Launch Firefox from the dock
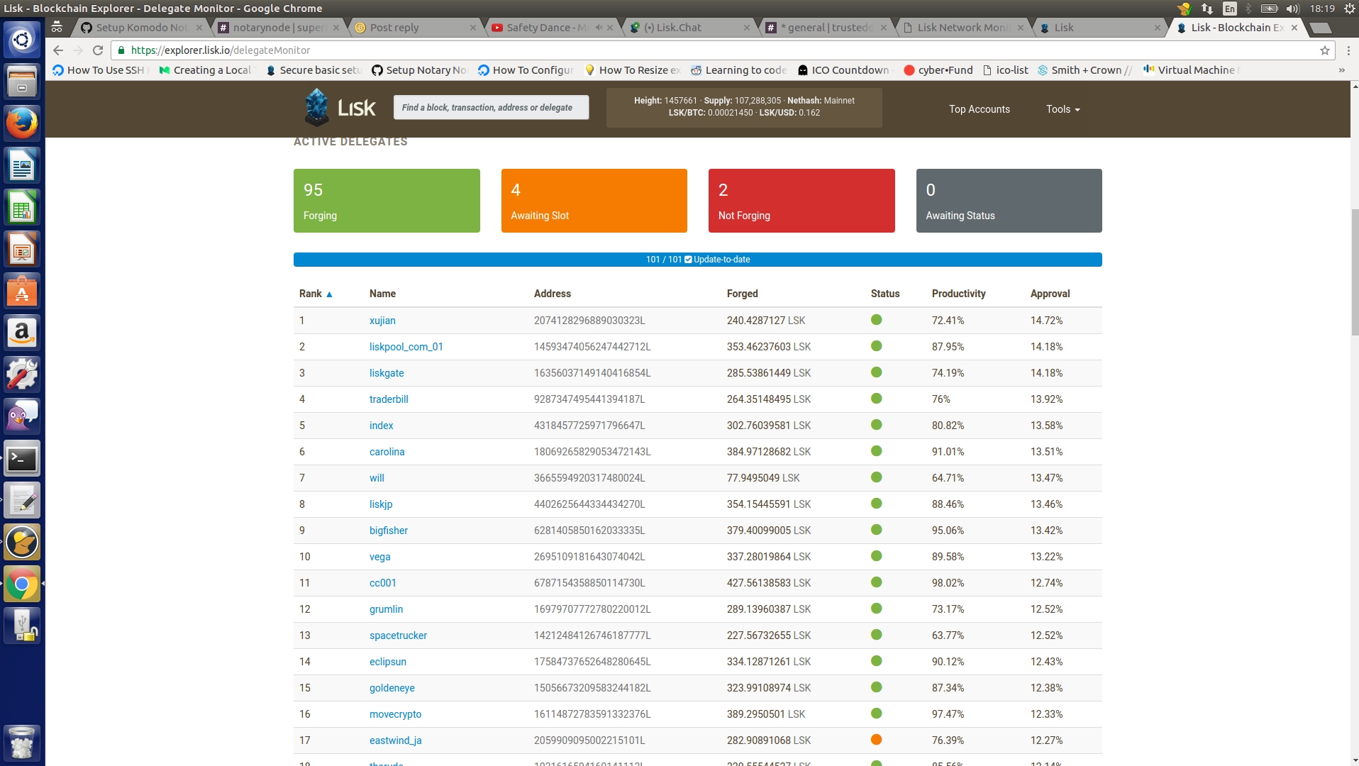This screenshot has width=1359, height=766. [x=22, y=123]
